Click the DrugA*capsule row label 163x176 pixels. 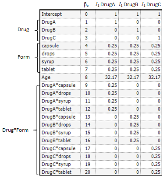[58, 85]
